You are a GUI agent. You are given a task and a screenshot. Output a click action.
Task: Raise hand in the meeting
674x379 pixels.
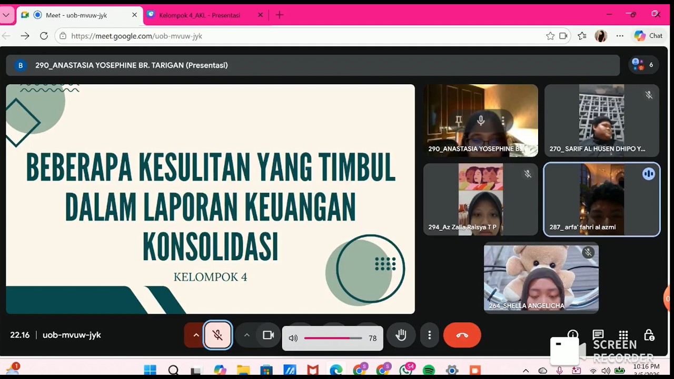pos(401,335)
